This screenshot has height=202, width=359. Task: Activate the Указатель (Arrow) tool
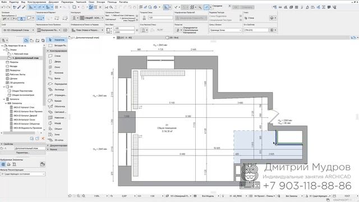(57, 40)
